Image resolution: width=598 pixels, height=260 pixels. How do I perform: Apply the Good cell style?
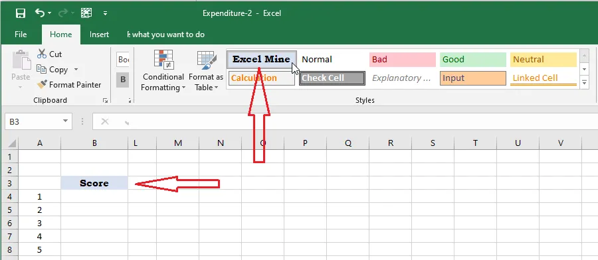(x=473, y=60)
